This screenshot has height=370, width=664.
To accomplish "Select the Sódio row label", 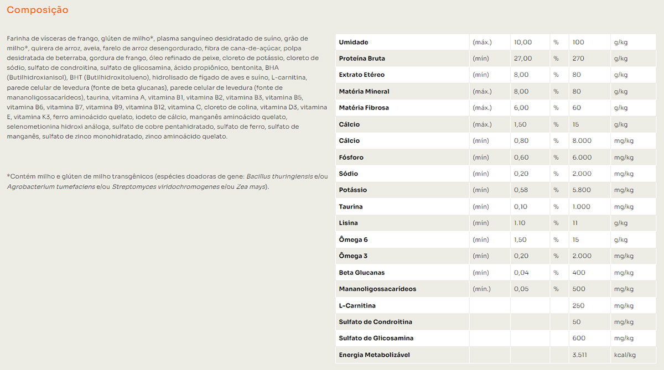I will click(349, 174).
